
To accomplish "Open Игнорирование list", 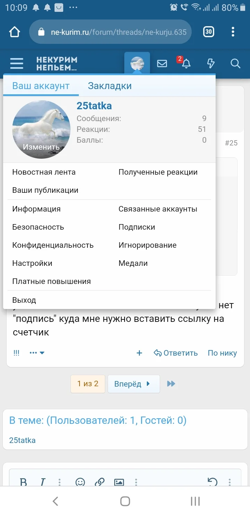I will [x=148, y=245].
